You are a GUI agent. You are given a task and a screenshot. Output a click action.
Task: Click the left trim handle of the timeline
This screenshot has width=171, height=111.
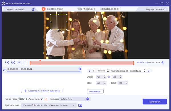(30, 63)
